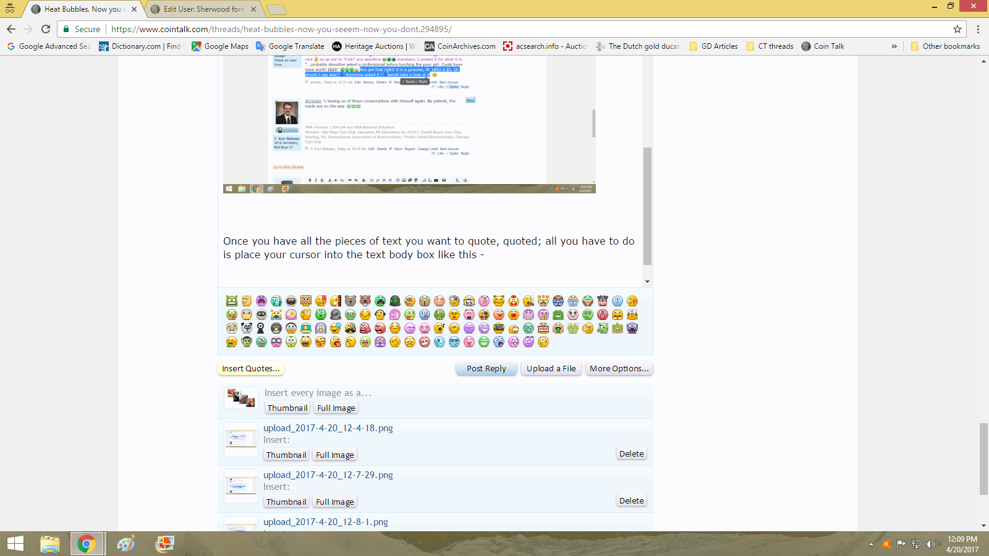The height and width of the screenshot is (556, 989).
Task: Submit with Post Reply button
Action: tap(486, 369)
